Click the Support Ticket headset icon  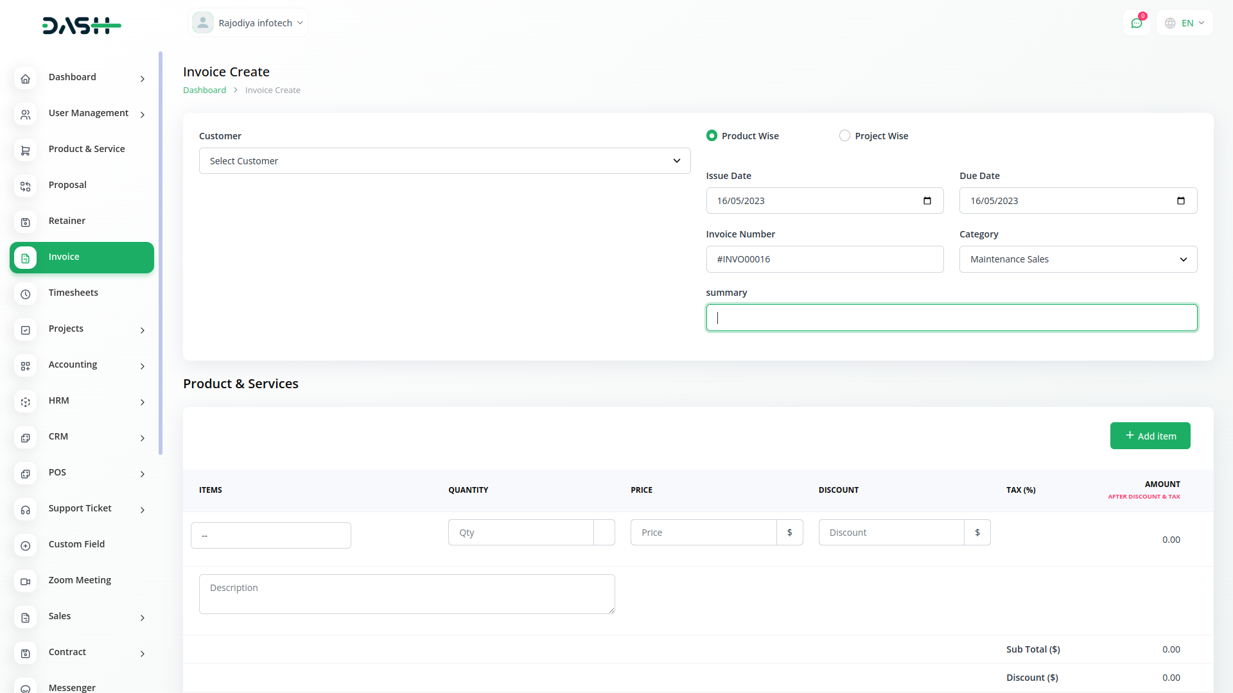pos(25,509)
